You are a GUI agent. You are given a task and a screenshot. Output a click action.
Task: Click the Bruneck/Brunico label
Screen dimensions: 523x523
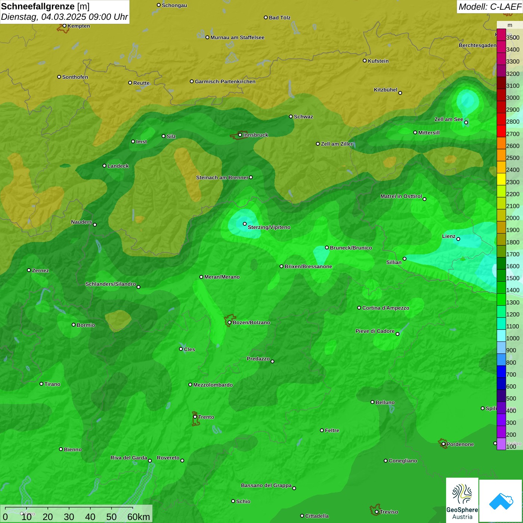click(351, 248)
